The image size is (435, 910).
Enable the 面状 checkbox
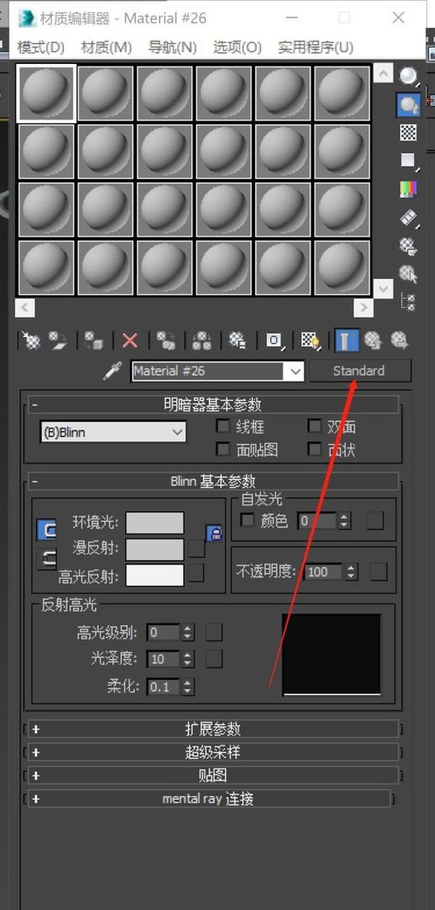315,448
